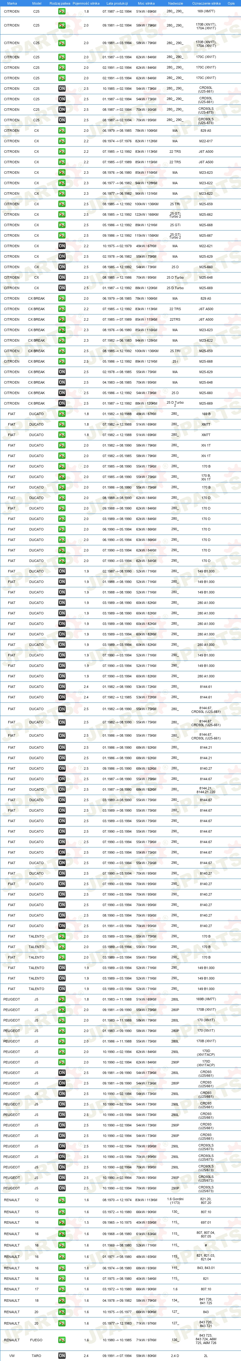Click petrol icon in Renault 15 row
241x1361 pixels.
click(x=62, y=1212)
